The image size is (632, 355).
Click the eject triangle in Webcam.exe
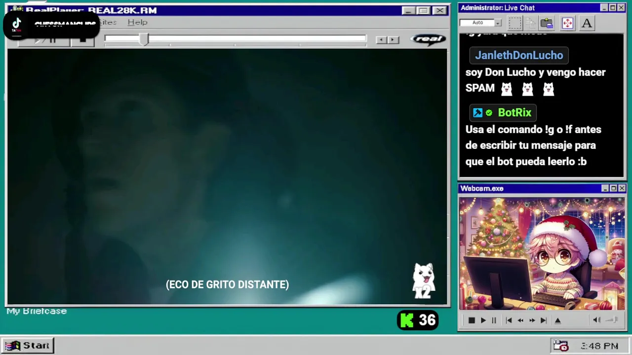[558, 320]
